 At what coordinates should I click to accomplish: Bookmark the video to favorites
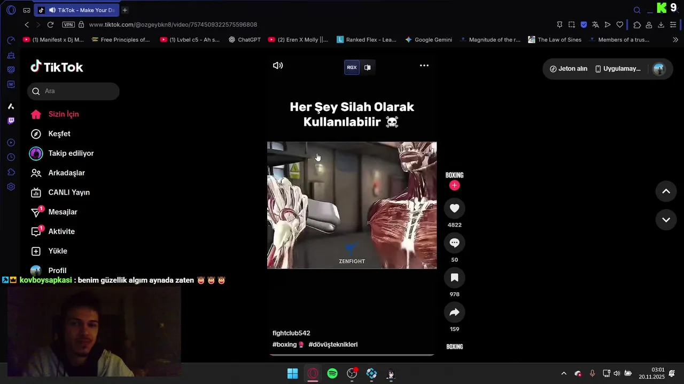[x=454, y=277]
